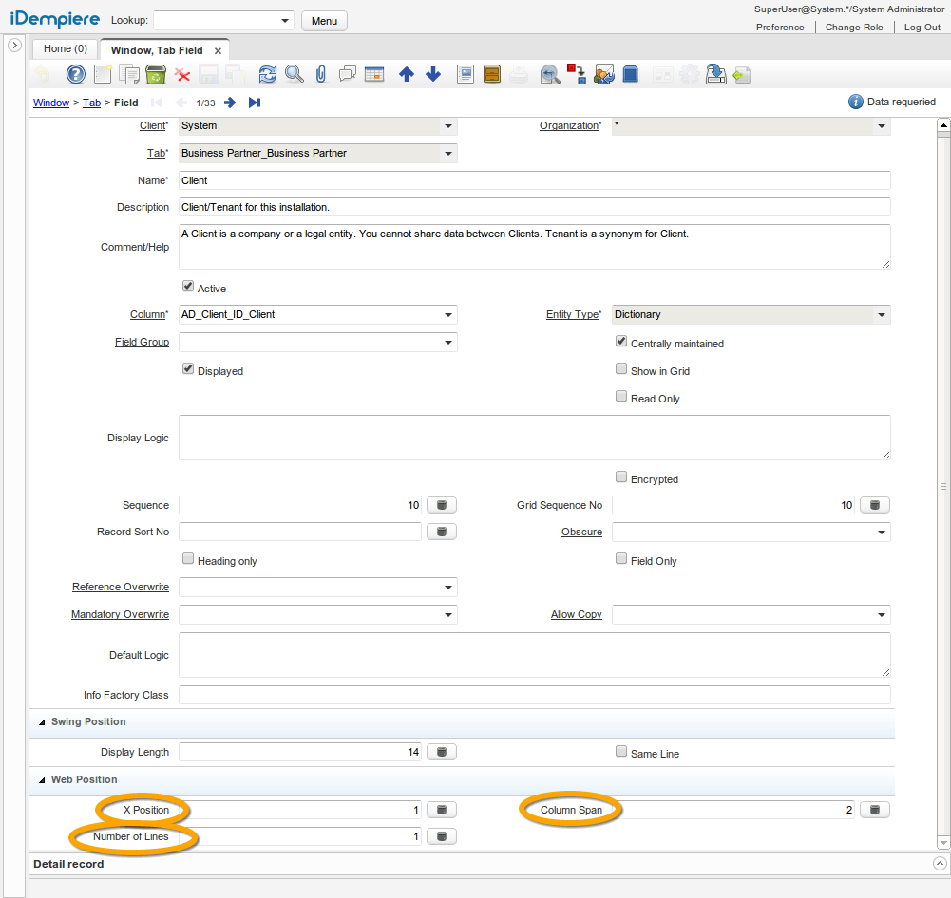
Task: Click the paperclip Attachment icon
Action: click(321, 74)
